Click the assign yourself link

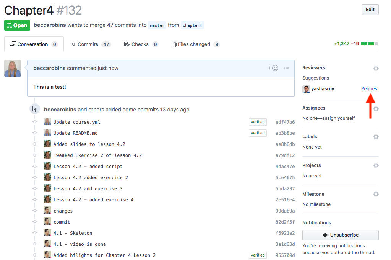338,118
